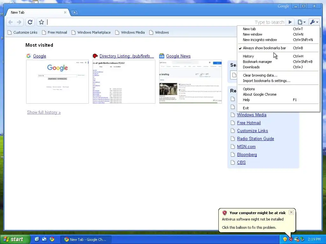This screenshot has width=326, height=244.
Task: Open a New incognito window
Action: click(278, 40)
